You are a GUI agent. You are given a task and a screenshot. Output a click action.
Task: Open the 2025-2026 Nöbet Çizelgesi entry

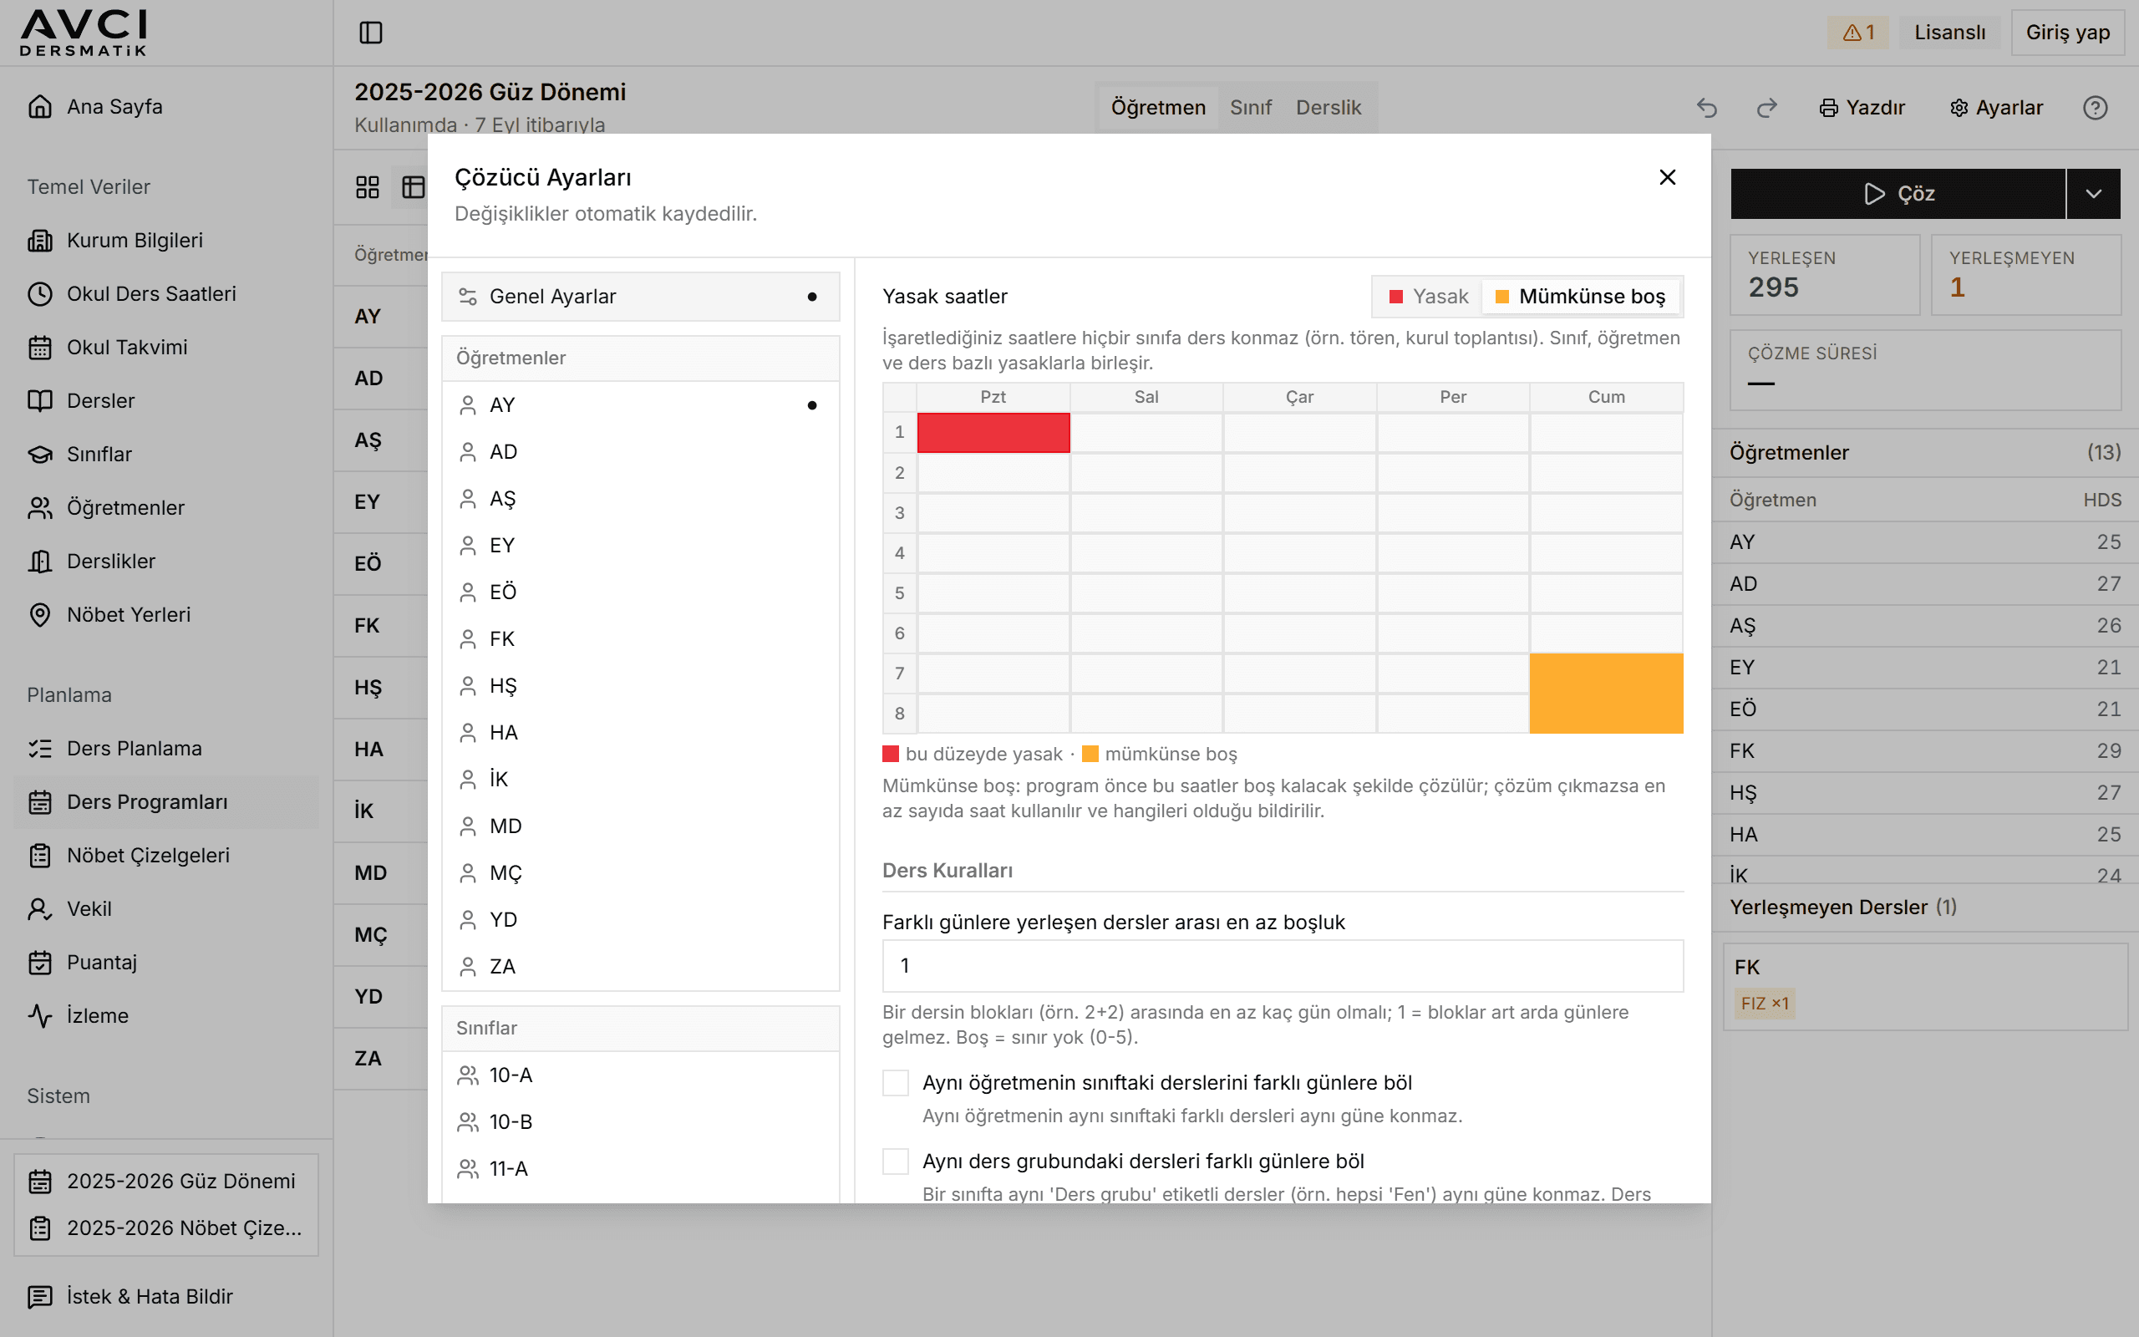(x=166, y=1228)
